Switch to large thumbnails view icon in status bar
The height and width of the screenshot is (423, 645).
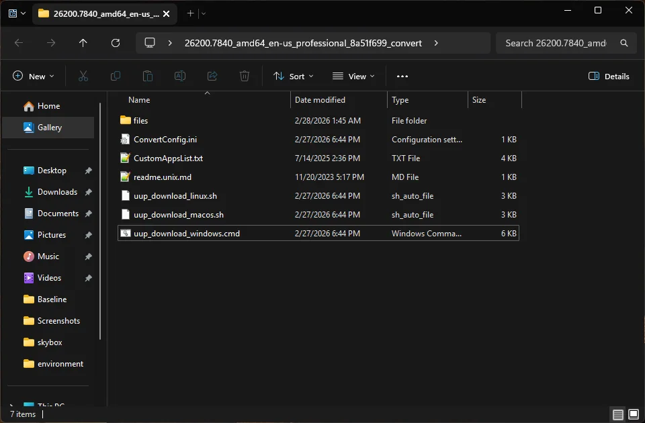coord(634,414)
